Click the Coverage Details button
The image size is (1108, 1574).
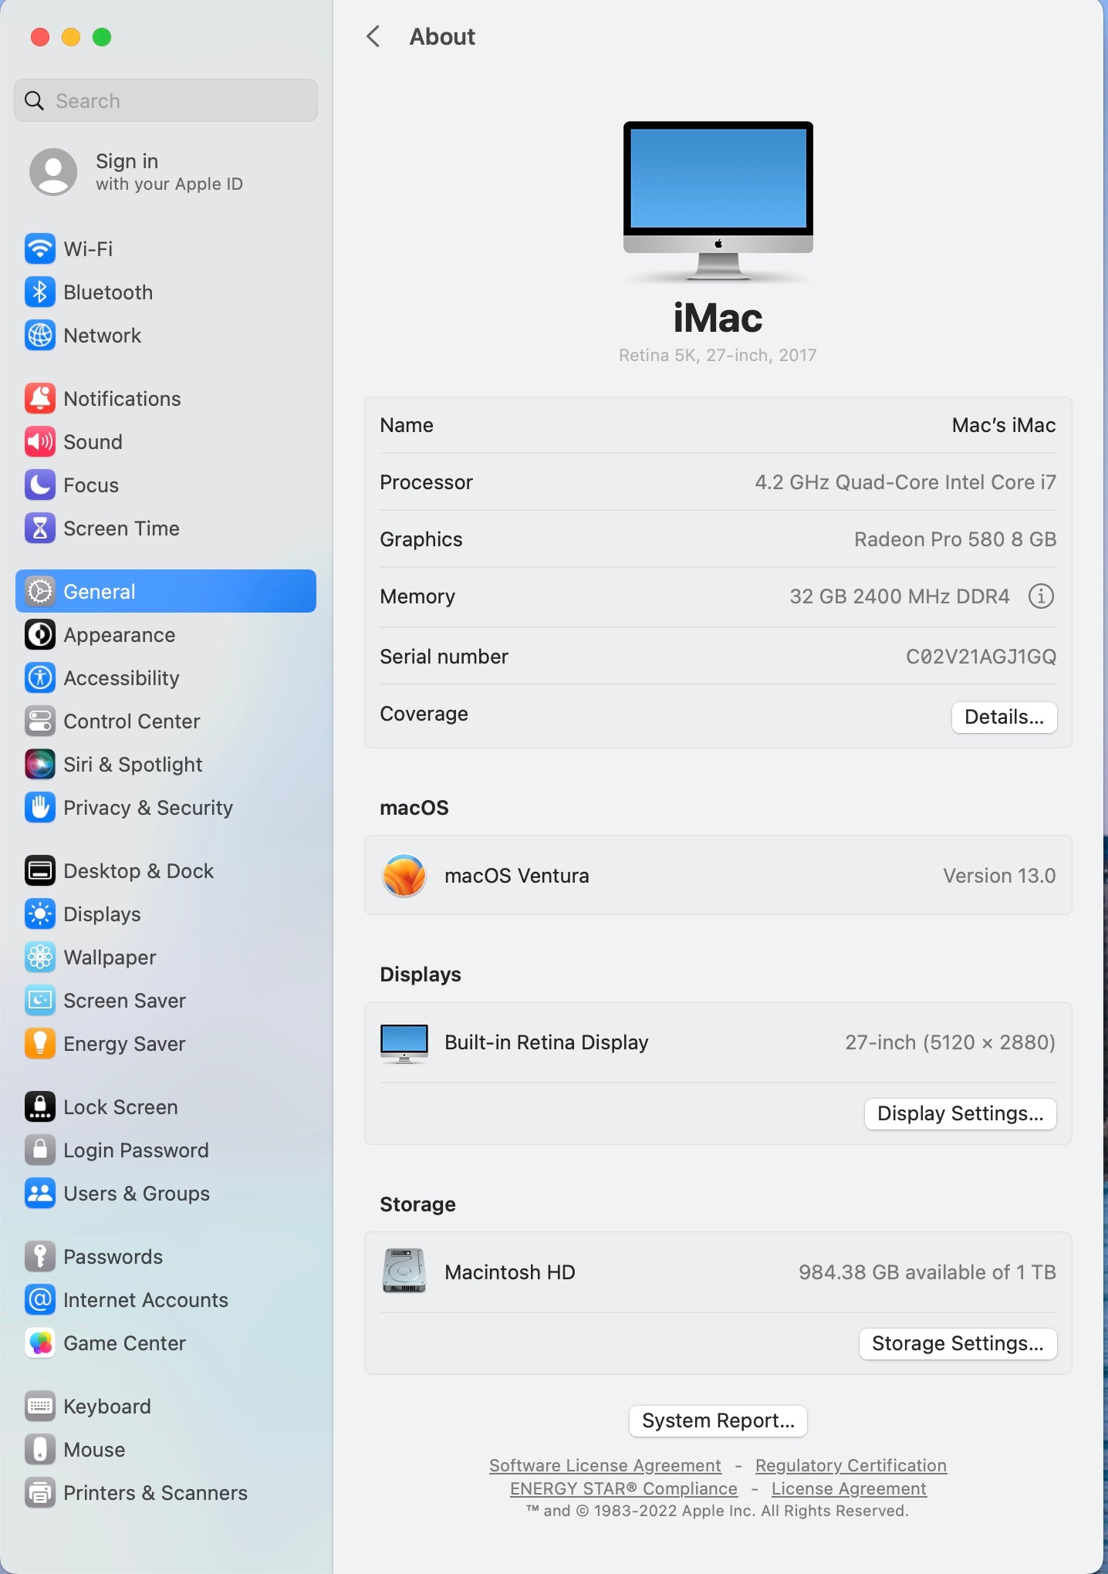click(x=1004, y=717)
